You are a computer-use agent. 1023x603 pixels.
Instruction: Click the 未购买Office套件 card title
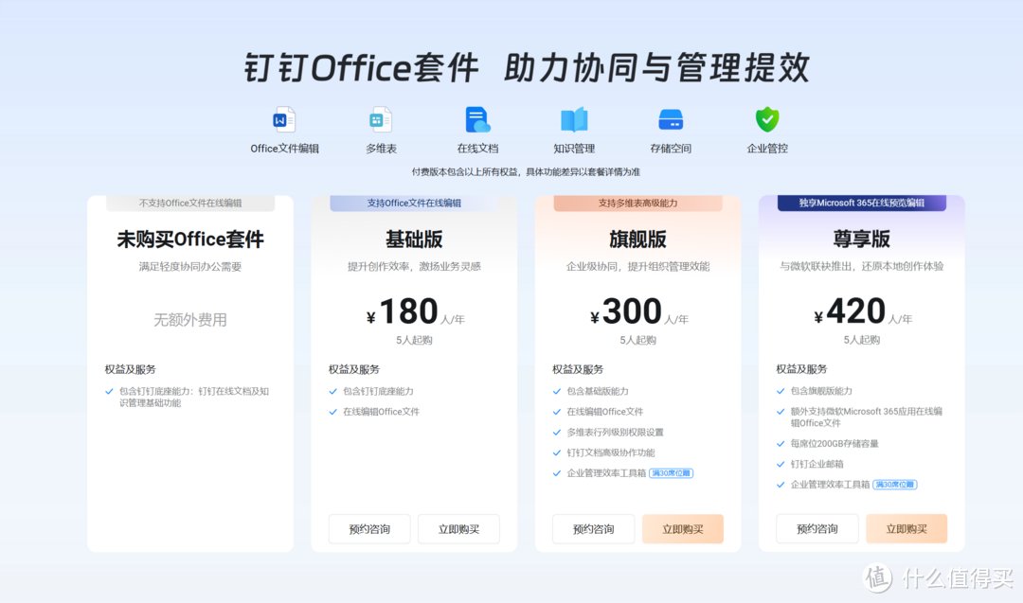[189, 239]
